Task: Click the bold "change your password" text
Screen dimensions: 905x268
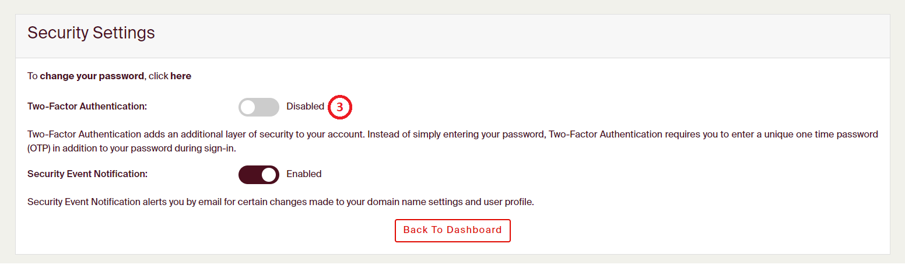Action: pyautogui.click(x=92, y=76)
